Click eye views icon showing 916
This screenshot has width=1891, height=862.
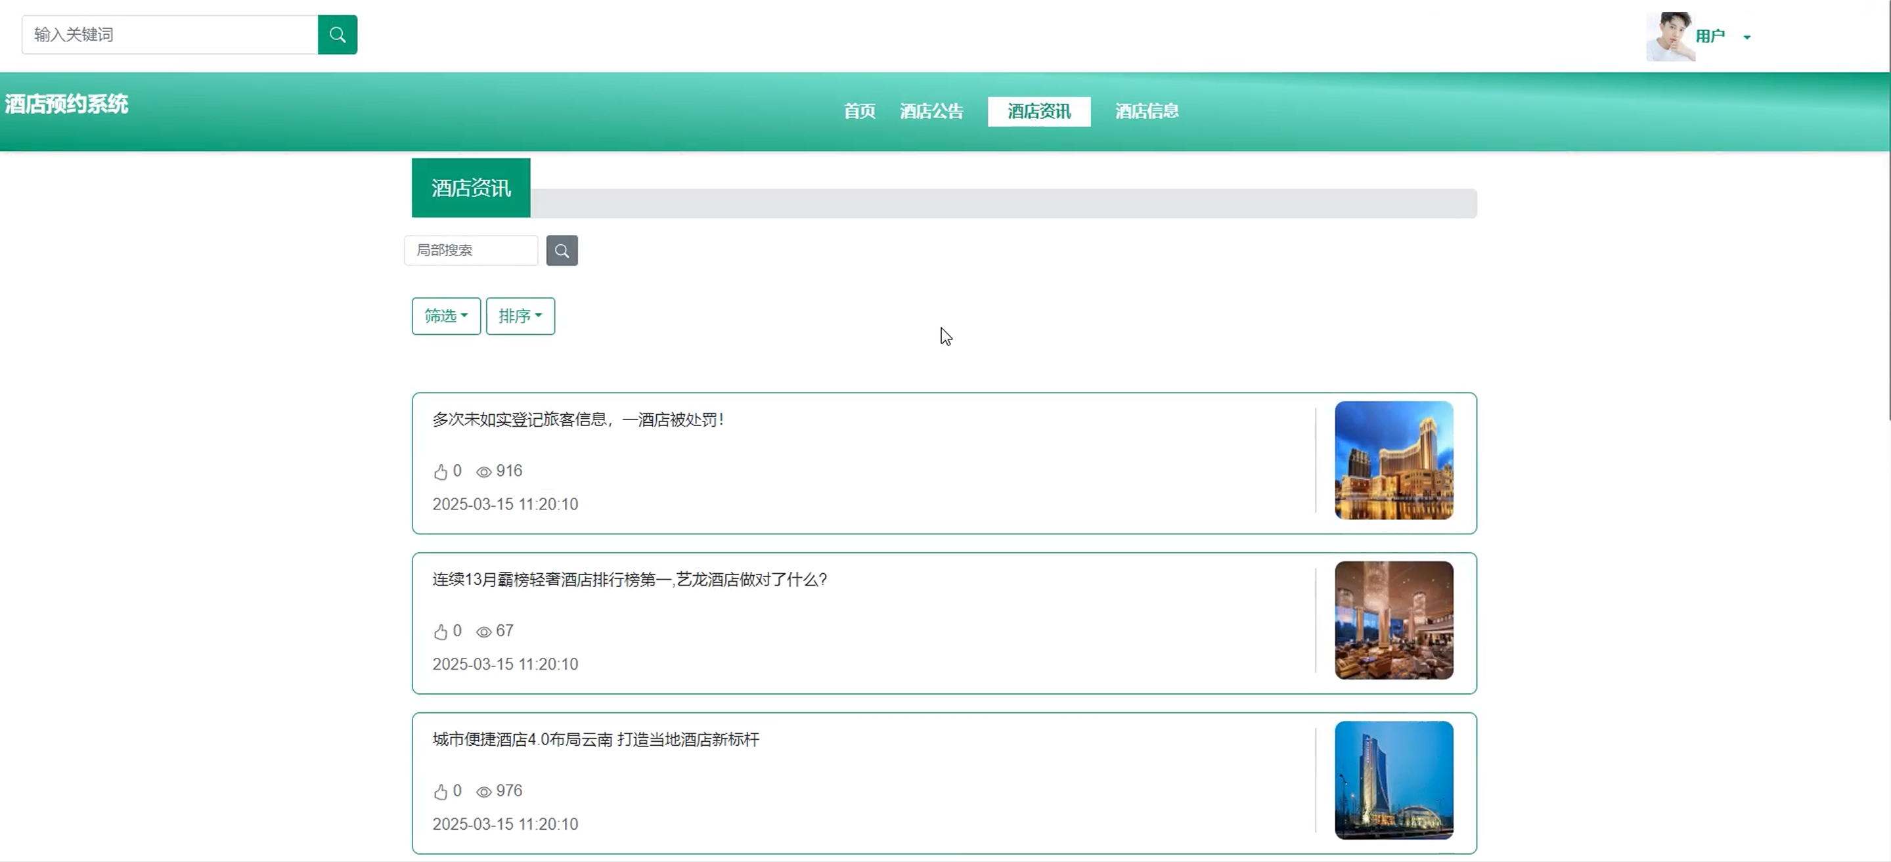click(484, 472)
